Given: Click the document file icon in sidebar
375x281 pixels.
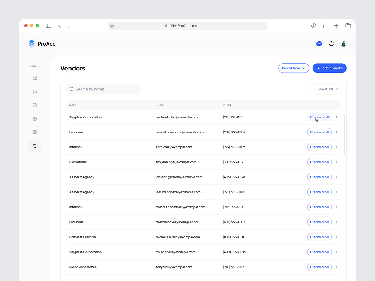Looking at the screenshot, I should point(35,105).
